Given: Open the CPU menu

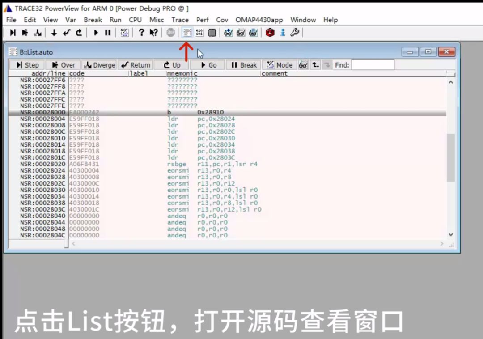Looking at the screenshot, I should pos(135,20).
